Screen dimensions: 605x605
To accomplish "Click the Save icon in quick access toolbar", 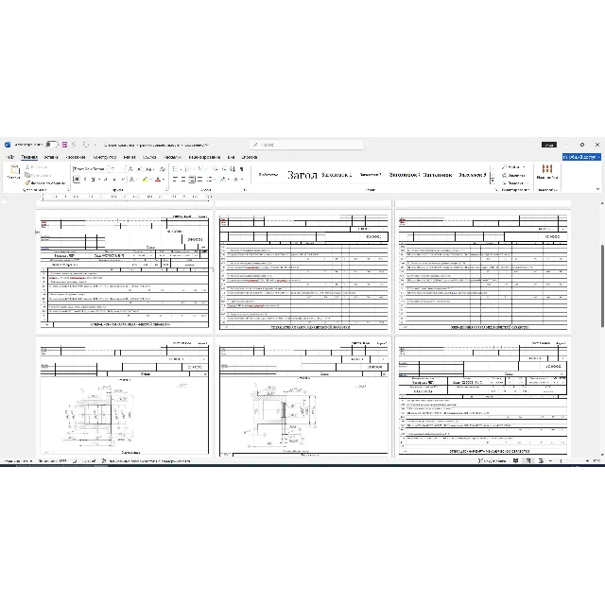I will (x=64, y=145).
